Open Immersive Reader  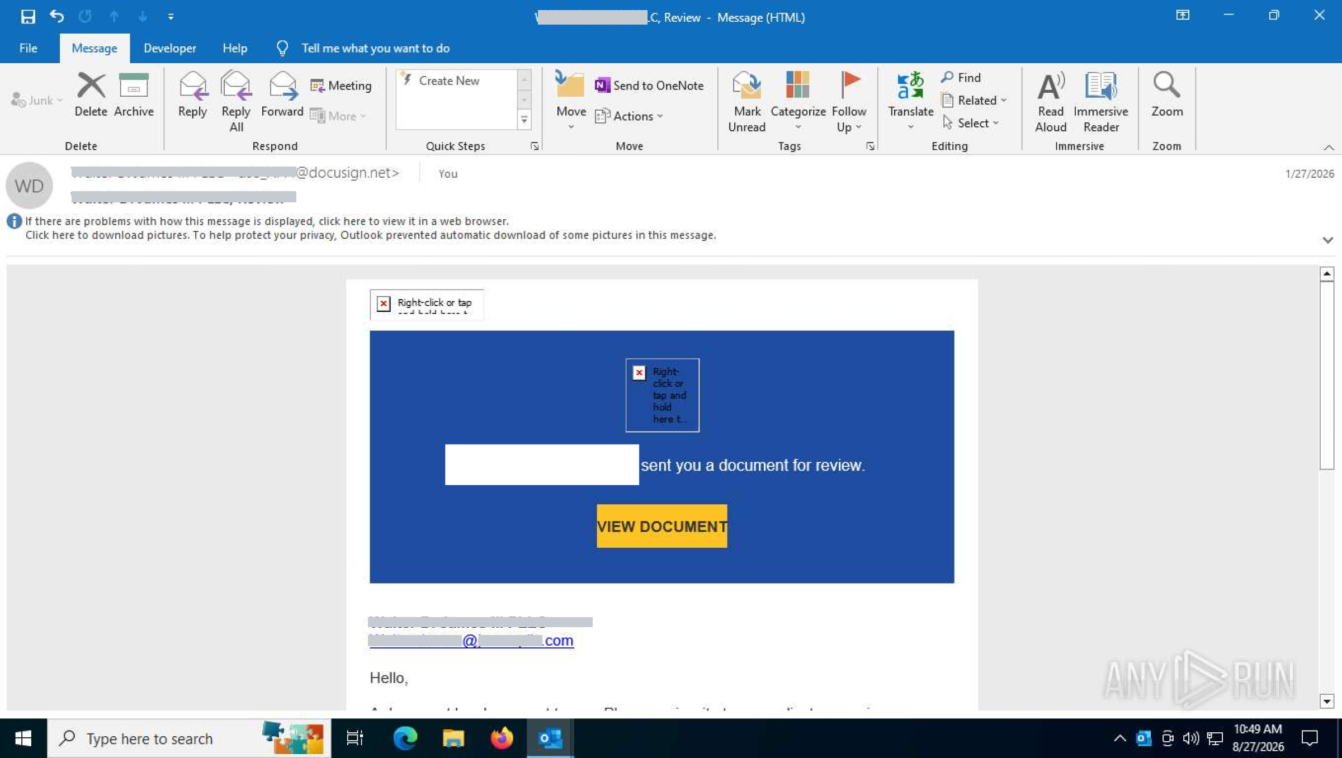tap(1100, 102)
